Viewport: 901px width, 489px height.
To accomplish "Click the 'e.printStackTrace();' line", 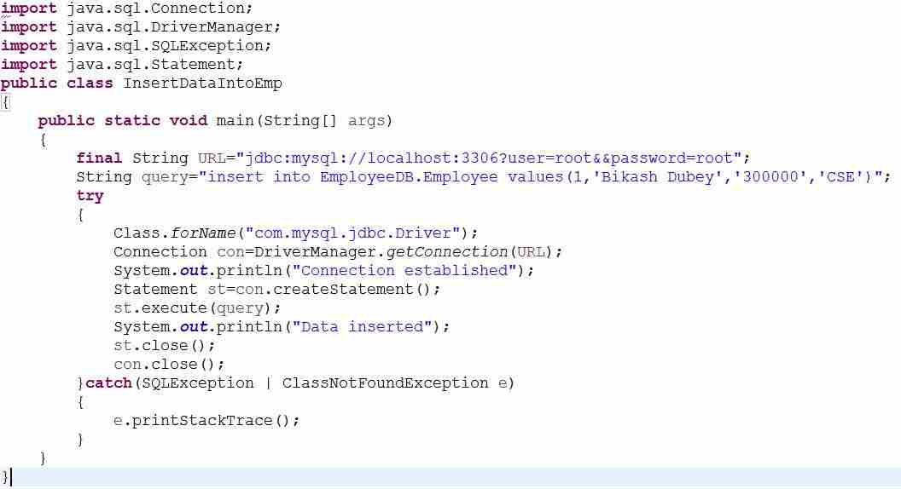I will [206, 422].
